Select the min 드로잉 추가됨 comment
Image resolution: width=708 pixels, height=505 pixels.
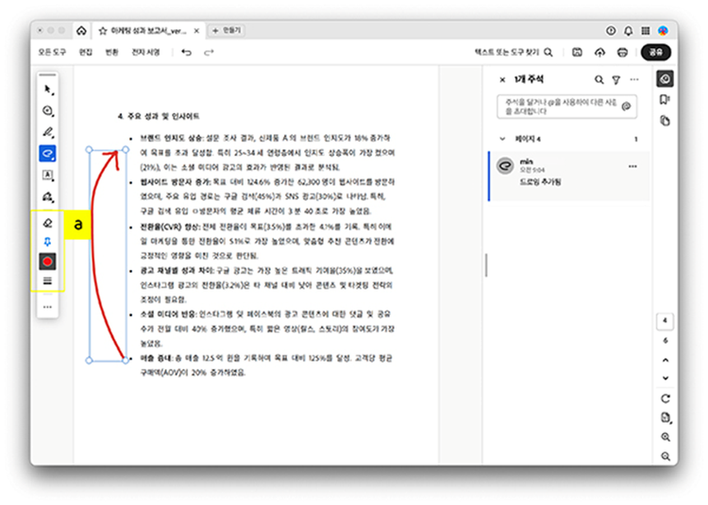click(569, 176)
